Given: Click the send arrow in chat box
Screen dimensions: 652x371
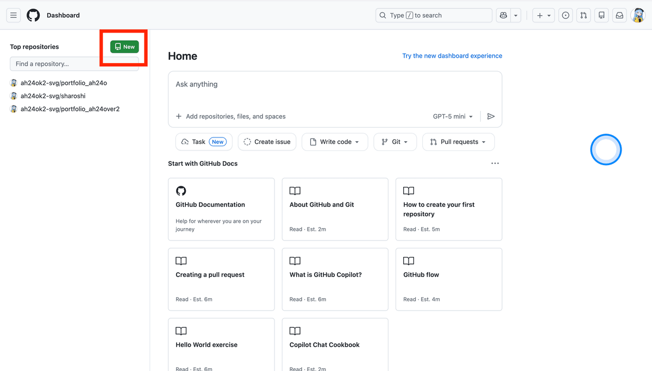Looking at the screenshot, I should click(x=491, y=116).
